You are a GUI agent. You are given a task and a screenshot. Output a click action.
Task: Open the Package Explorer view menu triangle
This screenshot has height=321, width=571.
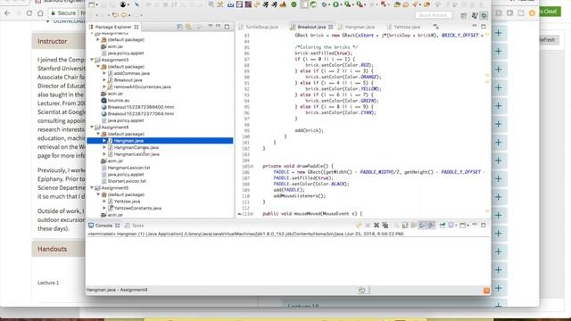click(x=211, y=26)
